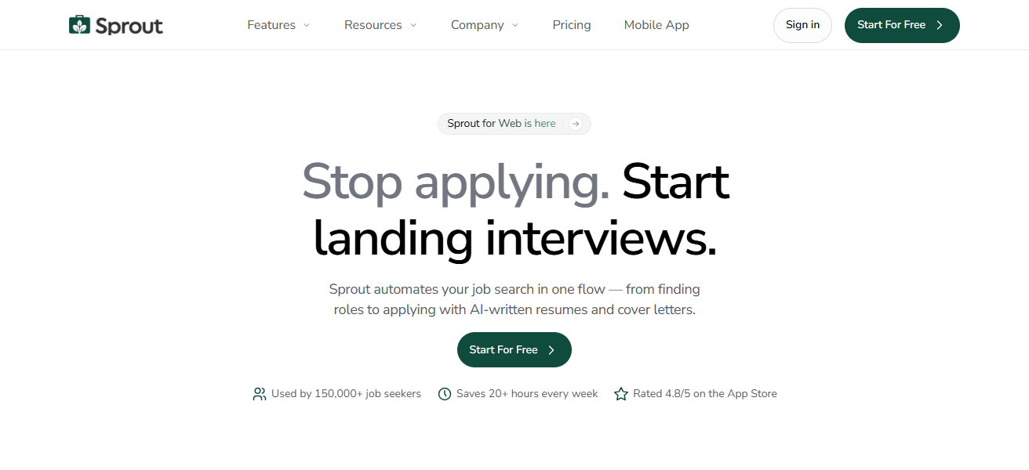
Task: Click the hero Start For Free button
Action: click(514, 350)
